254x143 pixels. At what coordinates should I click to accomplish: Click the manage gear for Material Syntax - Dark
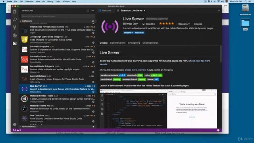click(93, 102)
